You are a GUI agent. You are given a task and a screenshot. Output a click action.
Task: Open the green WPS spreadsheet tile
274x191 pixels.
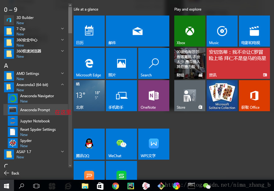[121, 171]
